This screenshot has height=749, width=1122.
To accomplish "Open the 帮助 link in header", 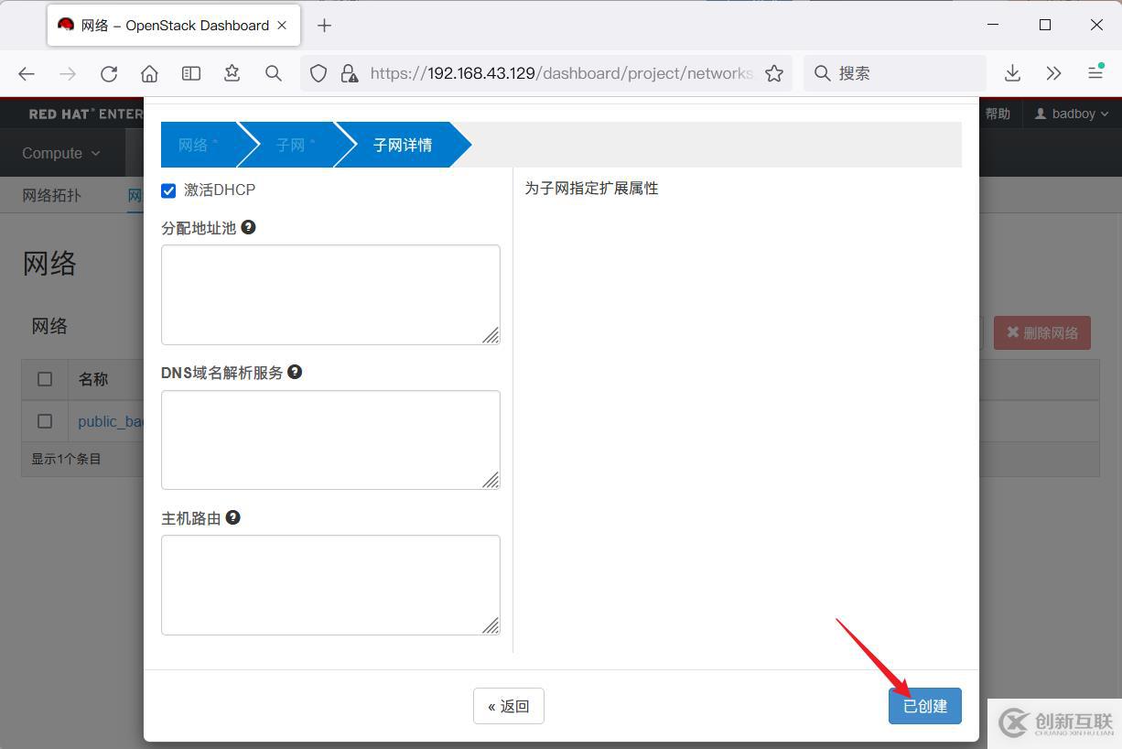I will click(x=998, y=114).
